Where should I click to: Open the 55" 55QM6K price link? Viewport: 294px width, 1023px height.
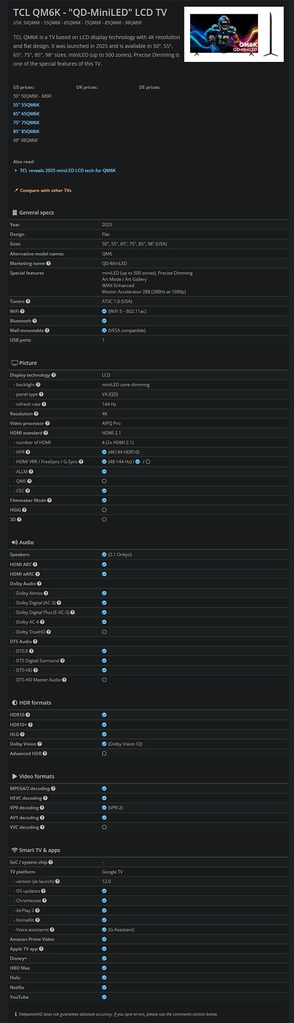coord(26,105)
